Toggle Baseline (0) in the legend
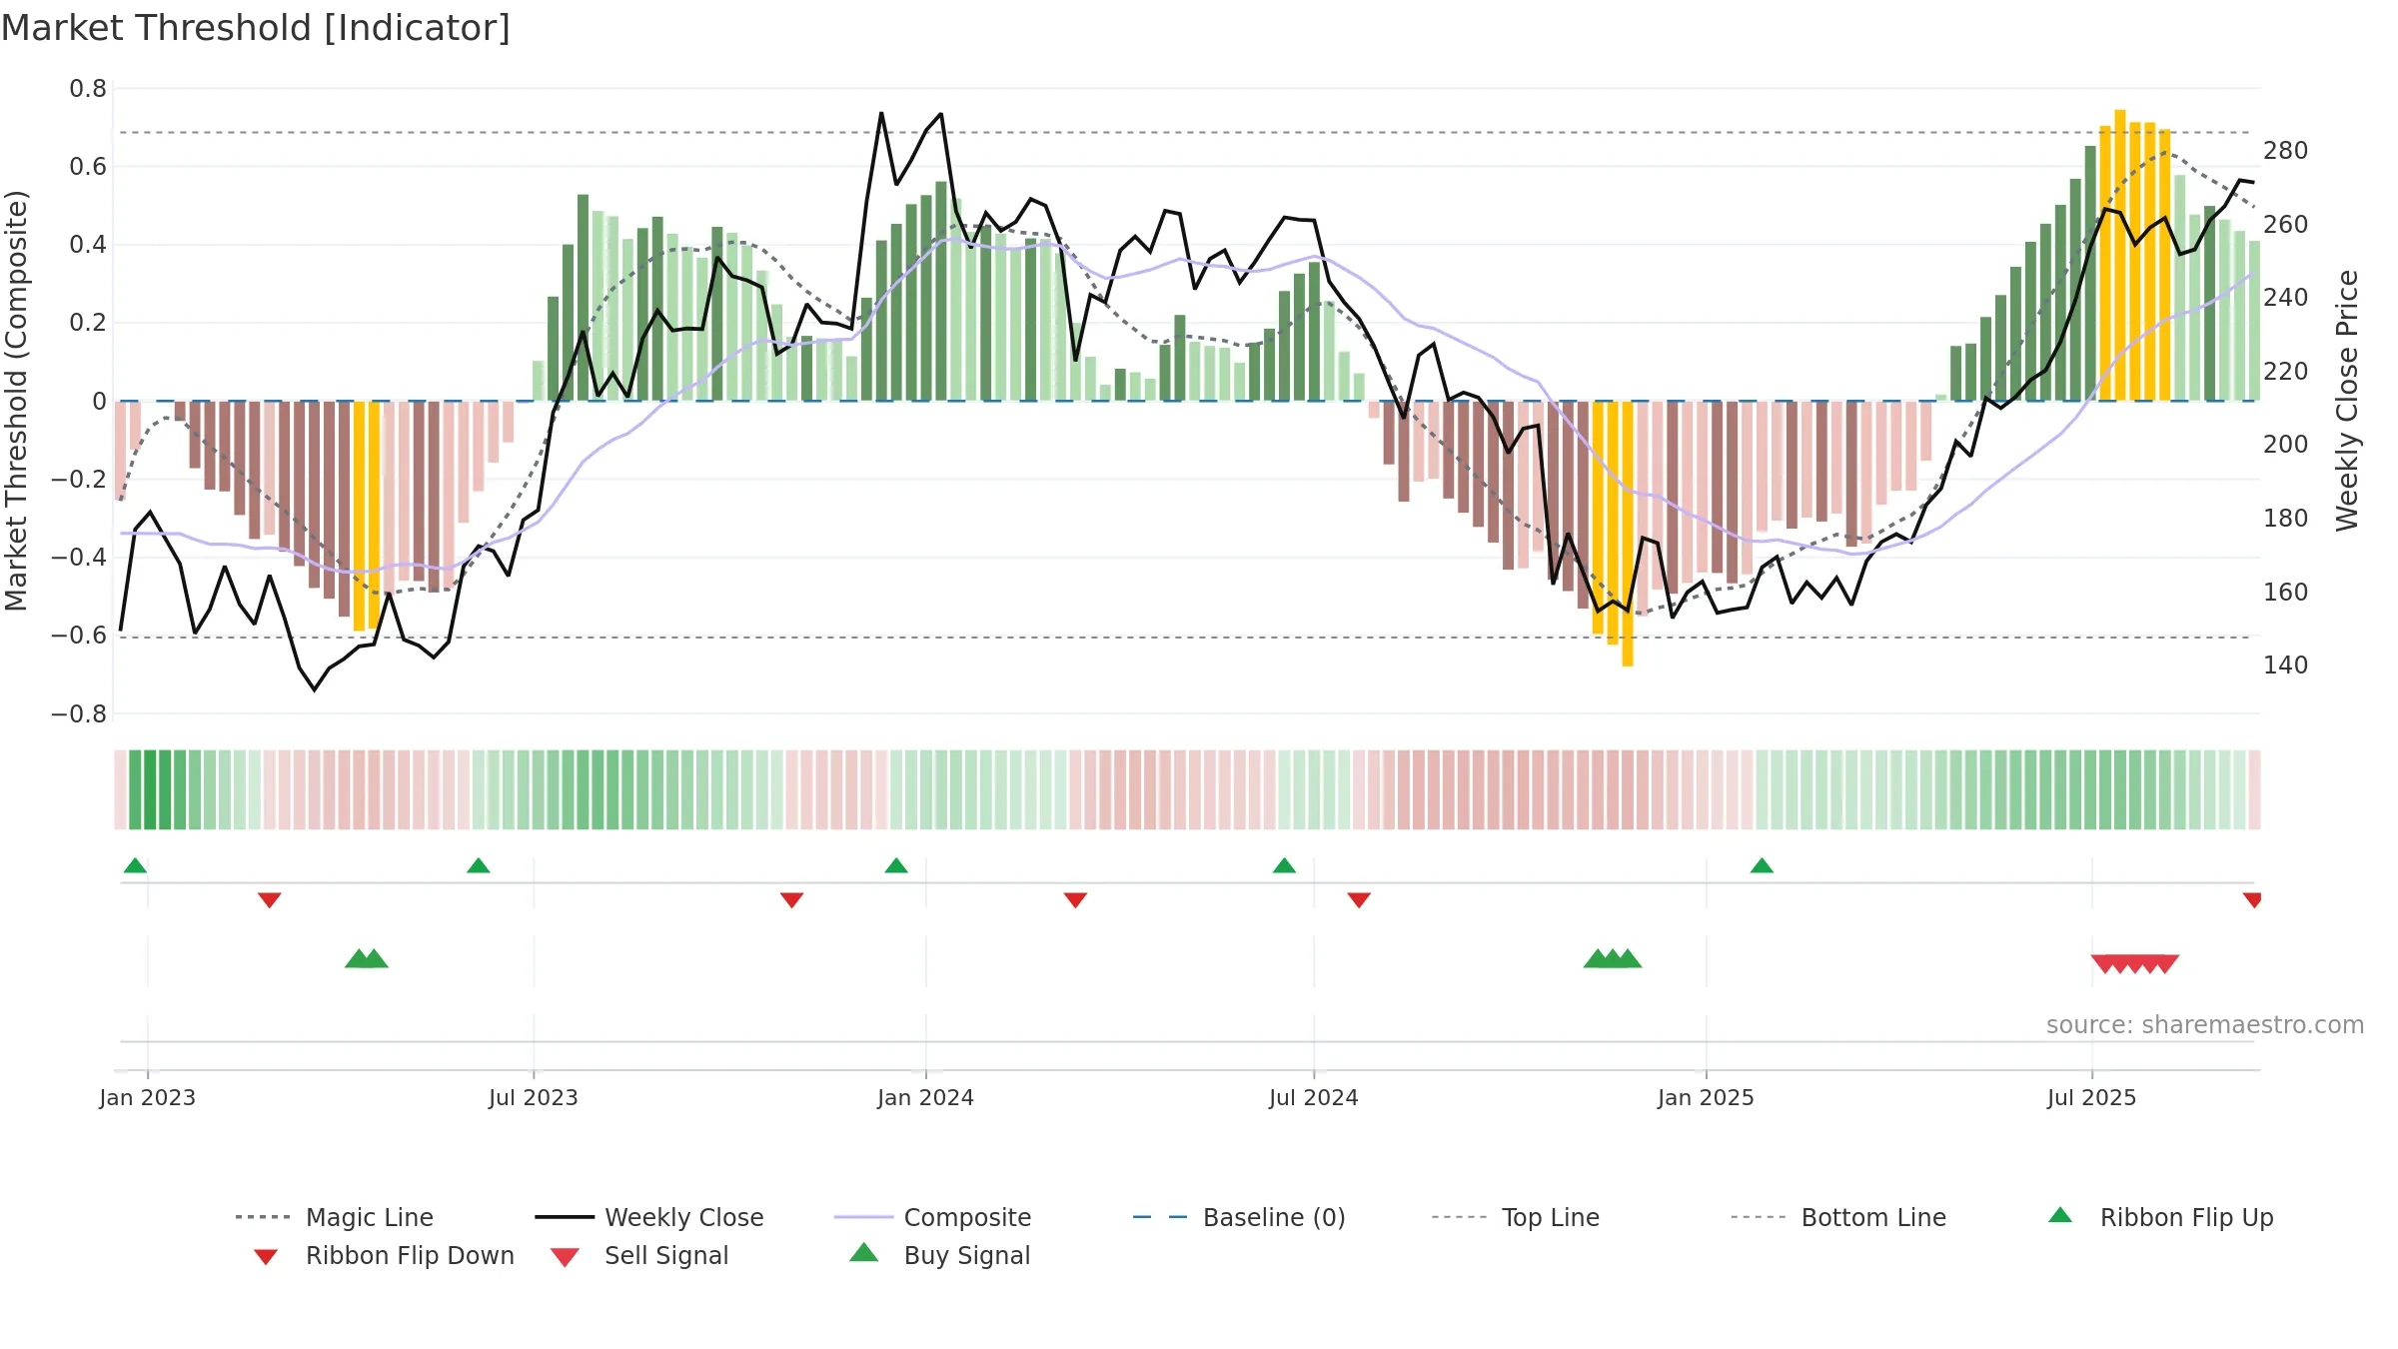This screenshot has height=1349, width=2398. click(1239, 1217)
